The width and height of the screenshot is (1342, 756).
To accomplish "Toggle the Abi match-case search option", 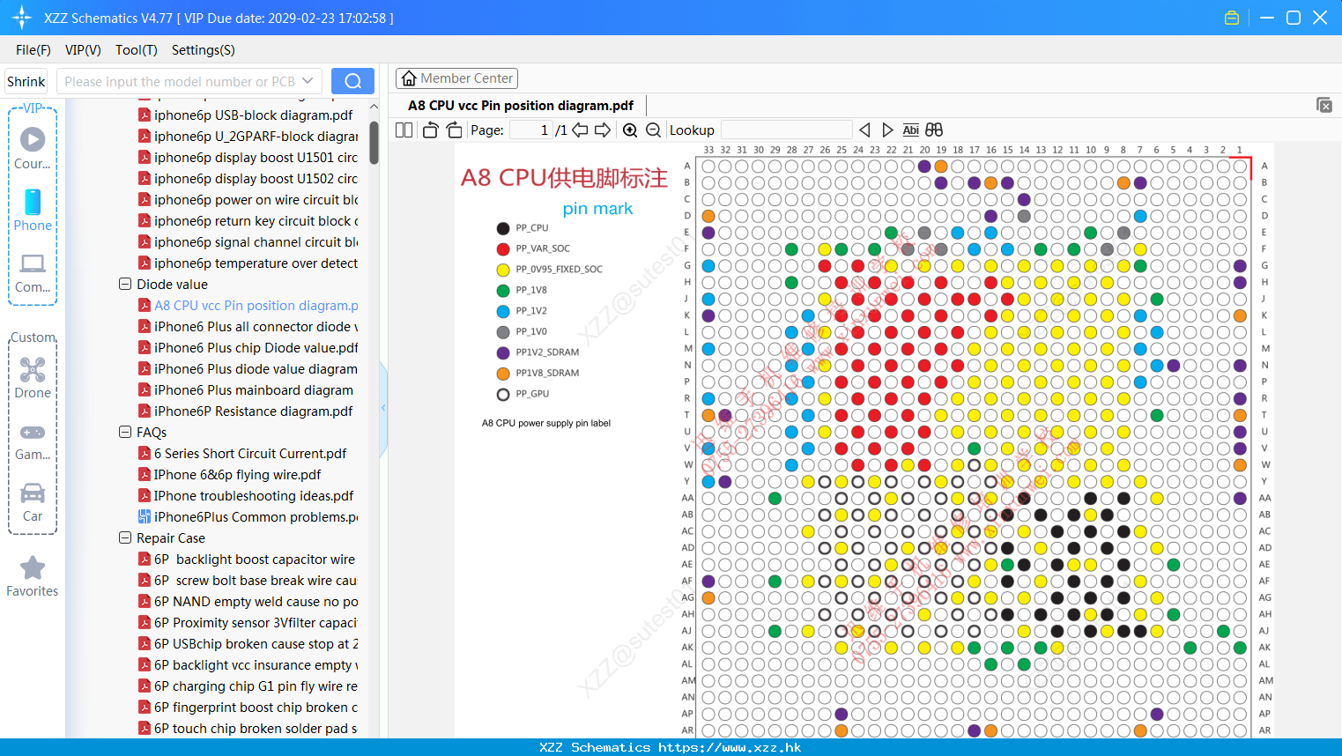I will 911,130.
